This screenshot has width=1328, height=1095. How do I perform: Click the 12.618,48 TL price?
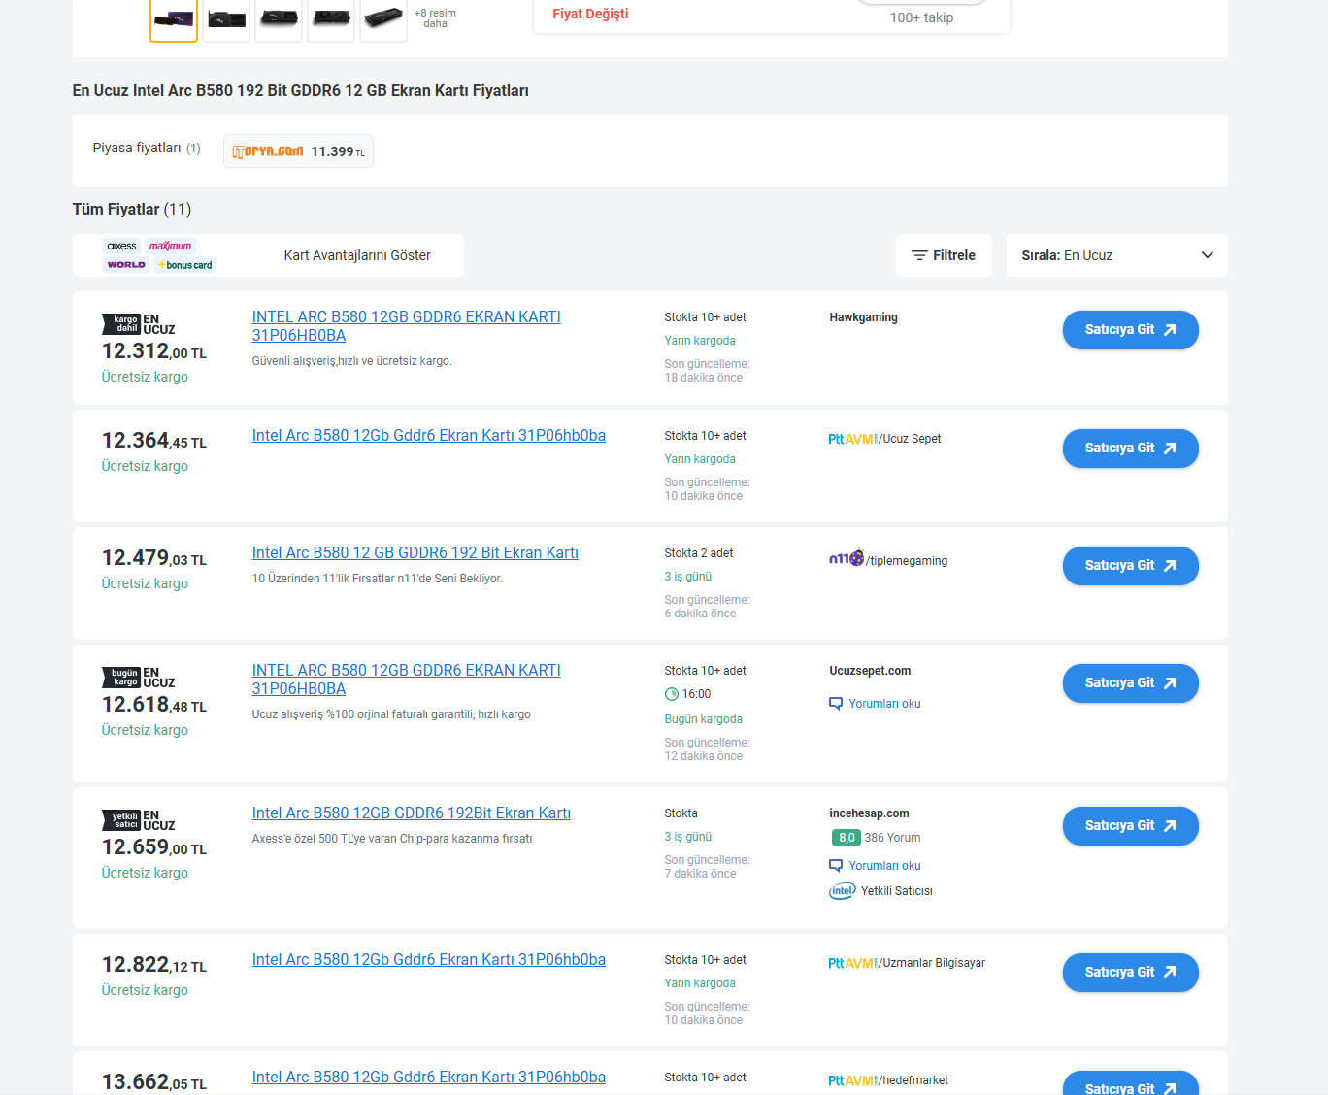tap(154, 705)
